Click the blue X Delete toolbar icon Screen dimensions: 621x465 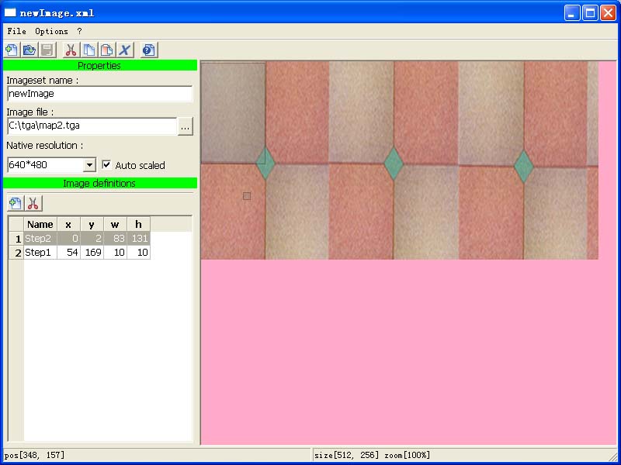coord(125,50)
